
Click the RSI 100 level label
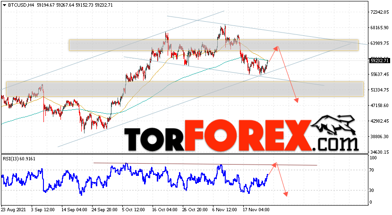coord(373,158)
